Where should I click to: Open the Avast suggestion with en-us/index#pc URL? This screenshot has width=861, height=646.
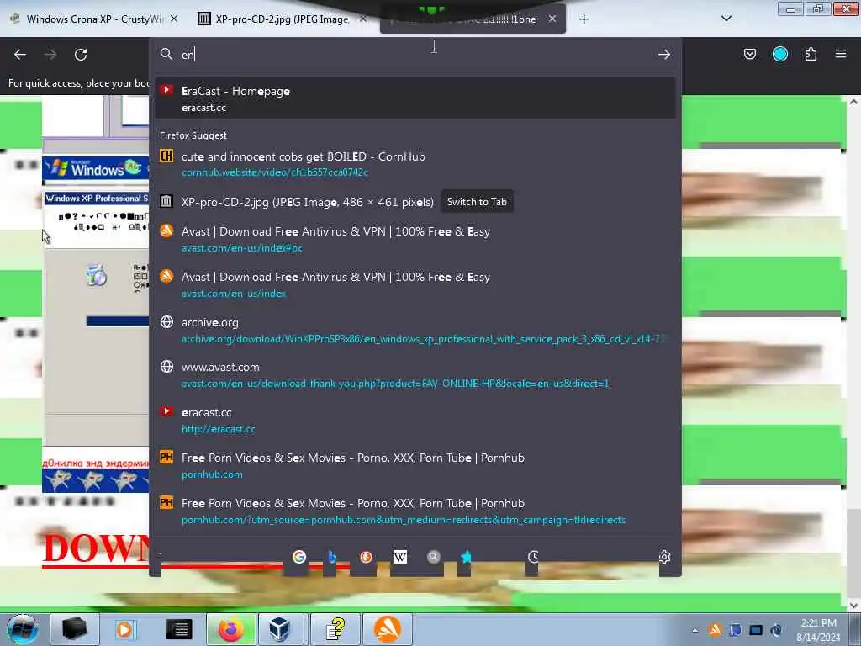click(x=415, y=240)
